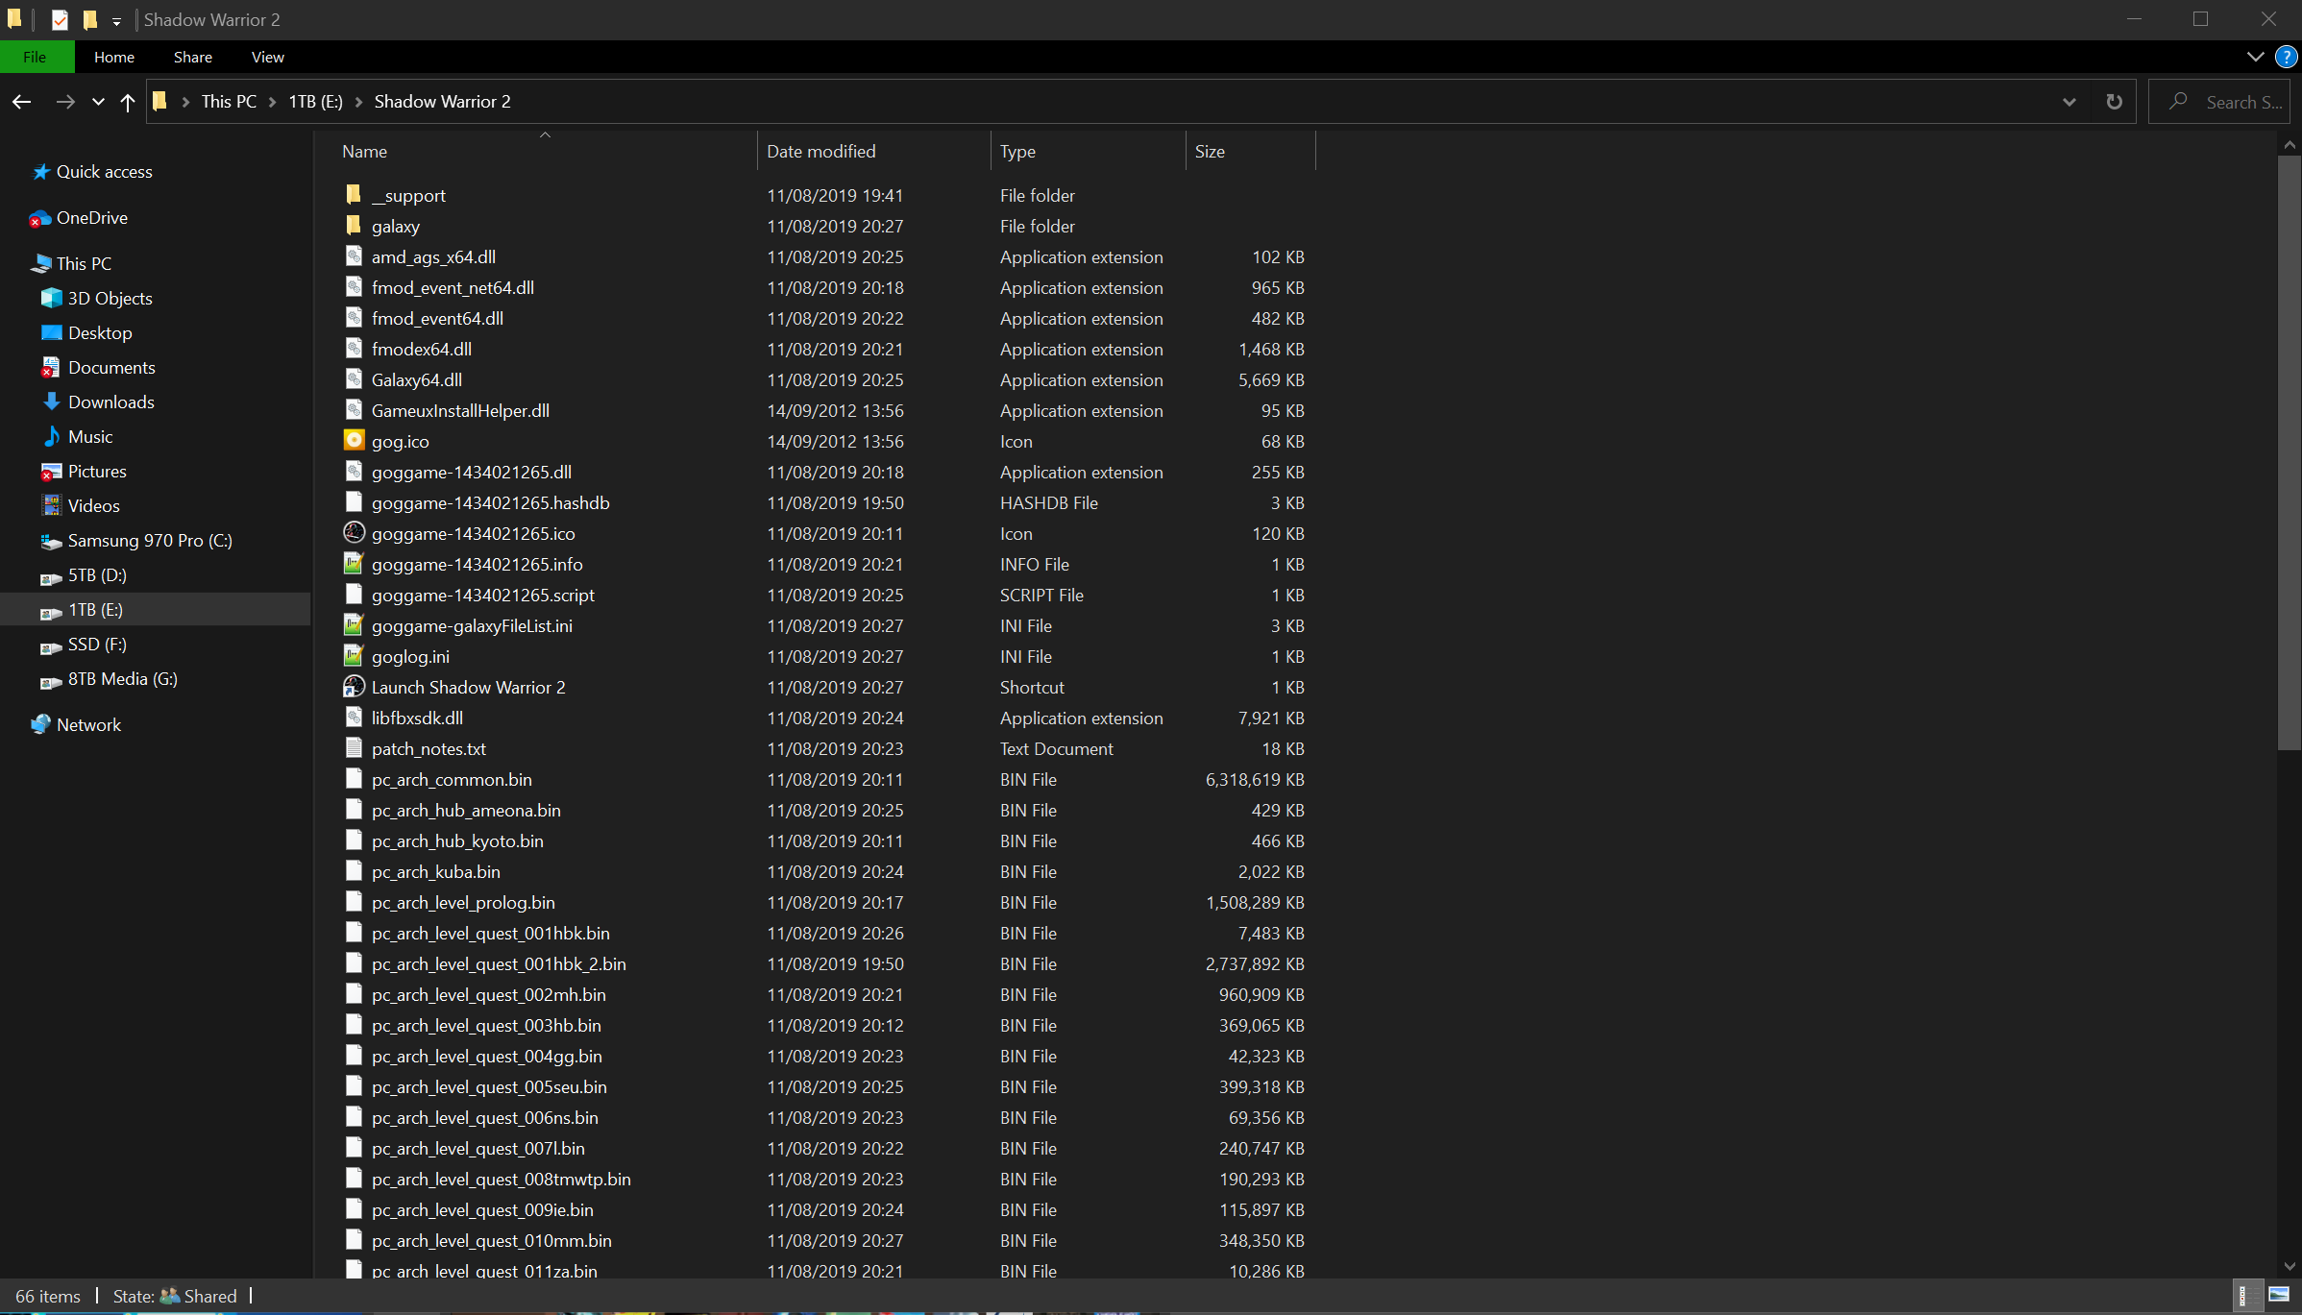This screenshot has height=1315, width=2302.
Task: Open the View ribbon tab
Action: [268, 57]
